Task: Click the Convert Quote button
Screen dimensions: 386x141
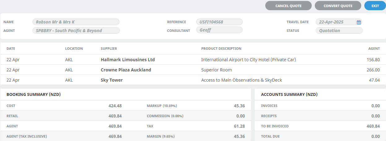Action: click(338, 6)
